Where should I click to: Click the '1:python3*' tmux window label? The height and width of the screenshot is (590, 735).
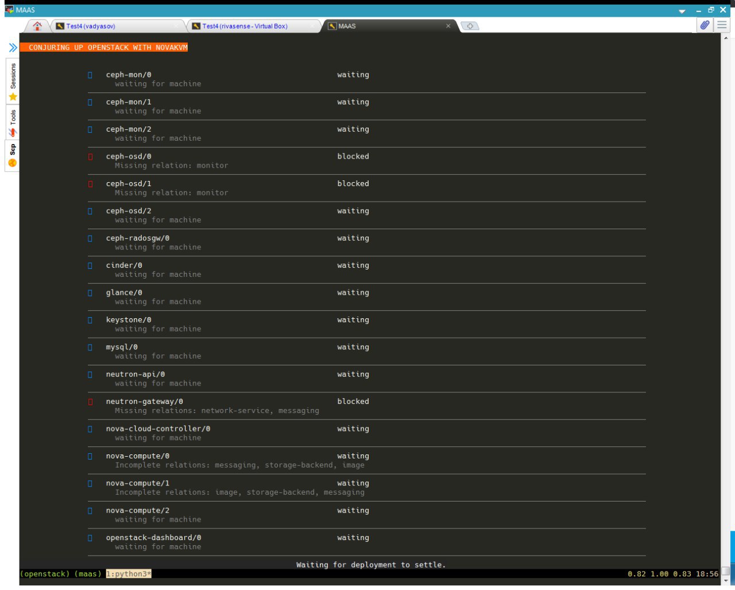pos(129,574)
